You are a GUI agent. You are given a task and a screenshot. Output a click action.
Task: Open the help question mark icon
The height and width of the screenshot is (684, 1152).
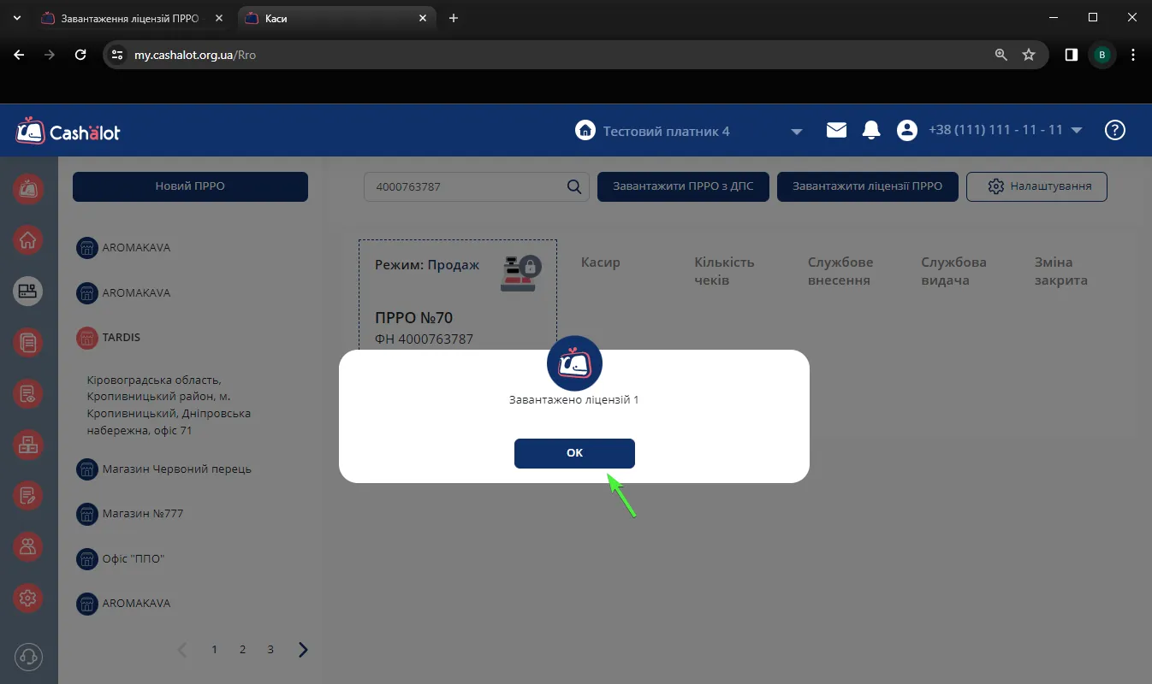click(1114, 130)
